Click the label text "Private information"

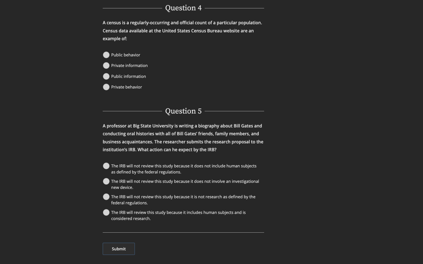129,65
